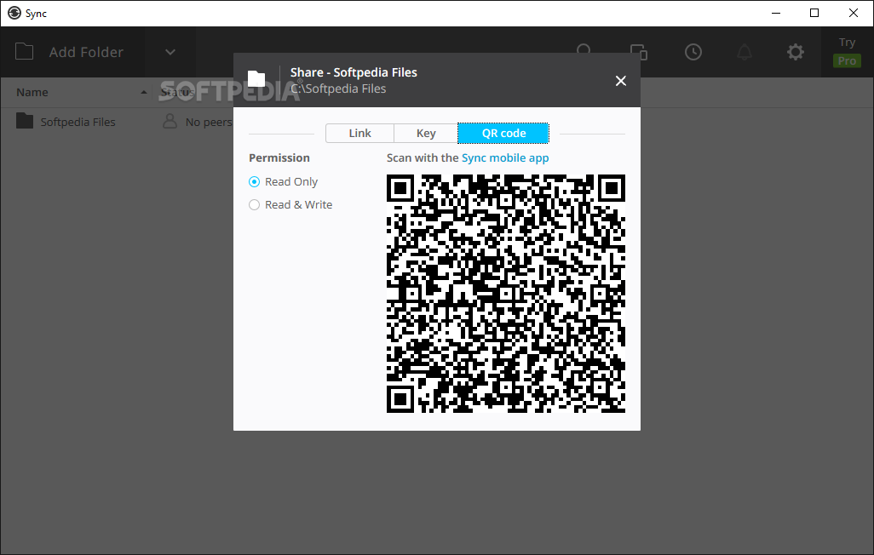Switch to the Key tab
This screenshot has height=555, width=874.
(426, 133)
